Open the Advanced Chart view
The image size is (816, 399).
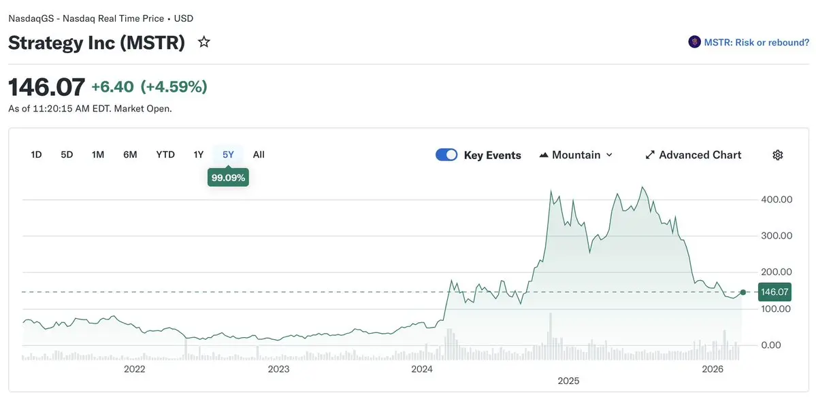[x=700, y=155]
